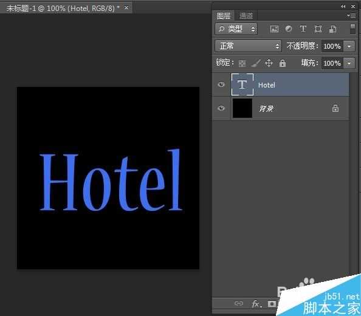Close the layers panel group
Viewport: 361px width, 316px height.
[352, 7]
